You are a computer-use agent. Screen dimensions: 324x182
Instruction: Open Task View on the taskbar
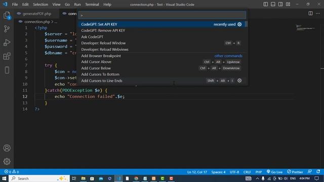(x=74, y=178)
